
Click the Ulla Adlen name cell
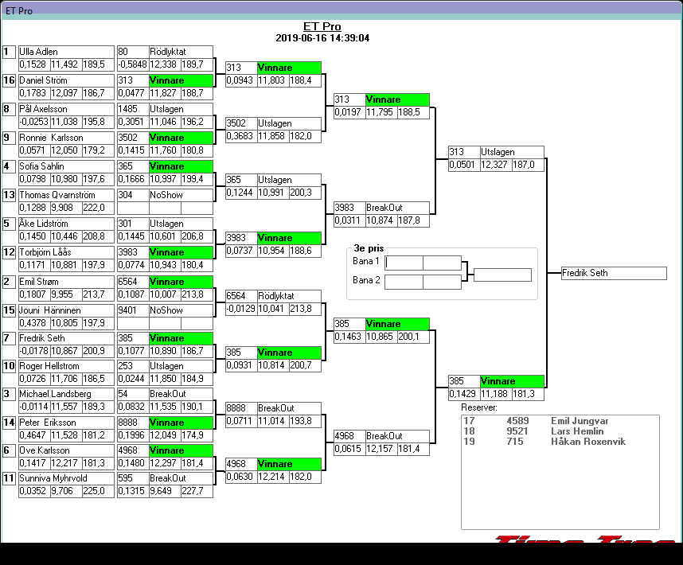pos(66,52)
